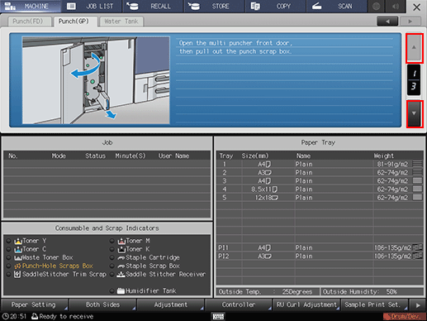This screenshot has height=321, width=427.
Task: Click the previous tab left arrow
Action: (387, 22)
